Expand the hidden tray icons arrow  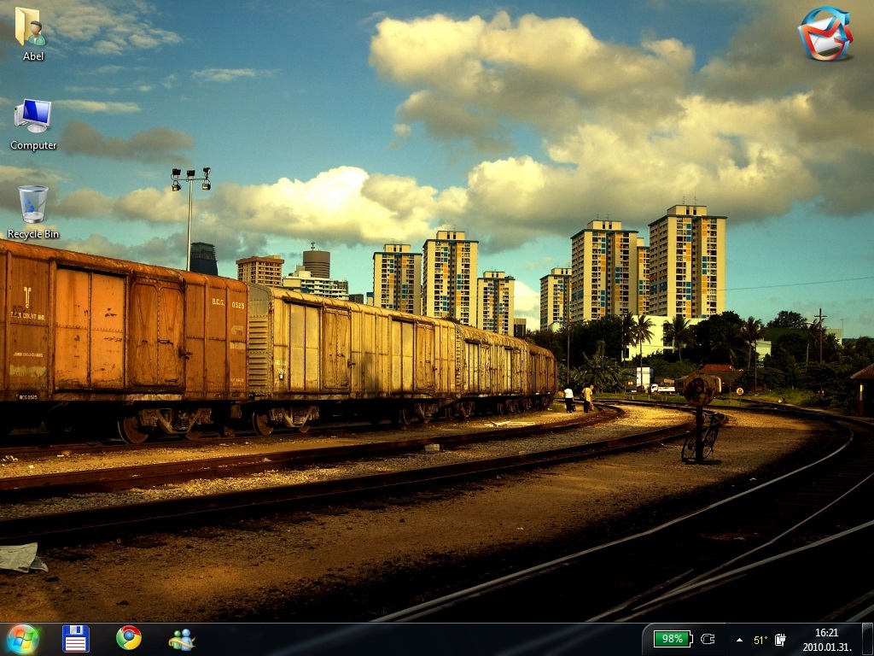[739, 639]
